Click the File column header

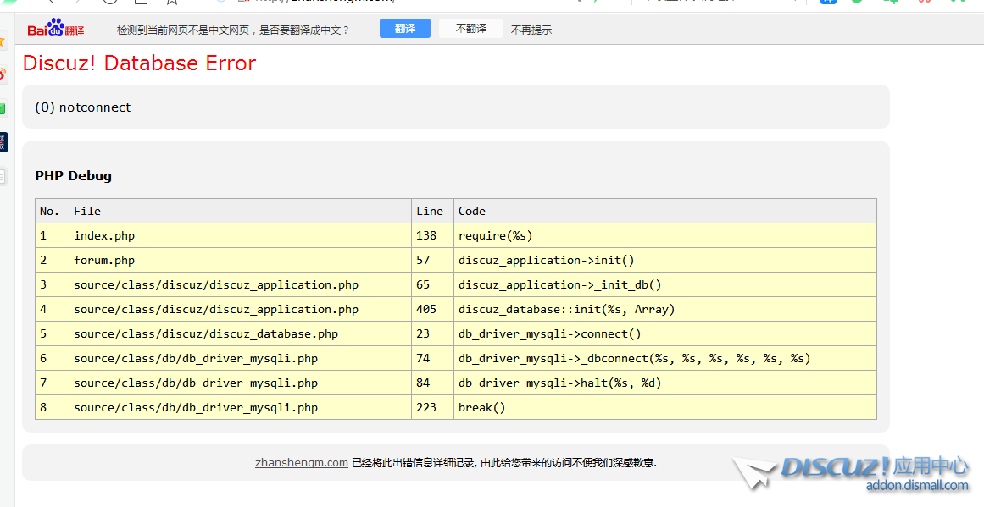[87, 211]
